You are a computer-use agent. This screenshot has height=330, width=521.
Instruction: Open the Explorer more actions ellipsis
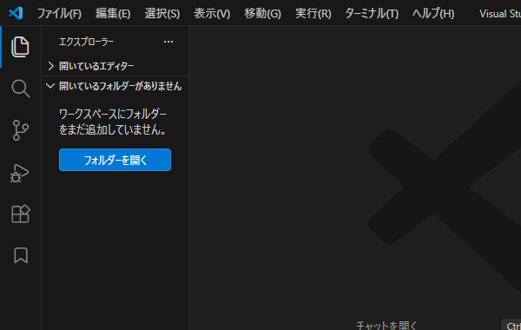(168, 42)
